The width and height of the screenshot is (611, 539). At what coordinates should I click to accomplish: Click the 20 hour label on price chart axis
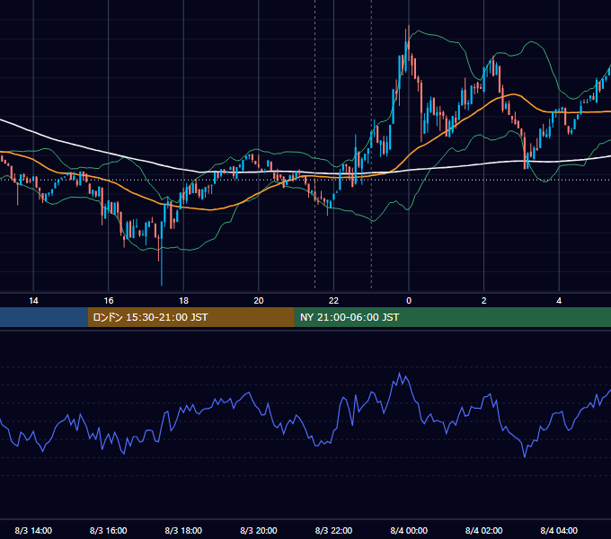pos(259,301)
